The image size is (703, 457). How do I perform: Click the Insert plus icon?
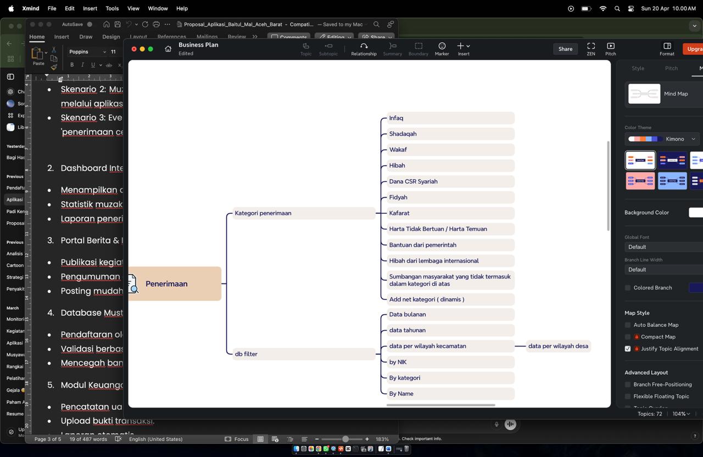[x=461, y=46]
